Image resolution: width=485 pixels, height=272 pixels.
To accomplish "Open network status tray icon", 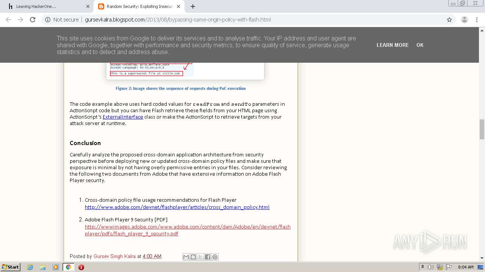I will 440,267.
